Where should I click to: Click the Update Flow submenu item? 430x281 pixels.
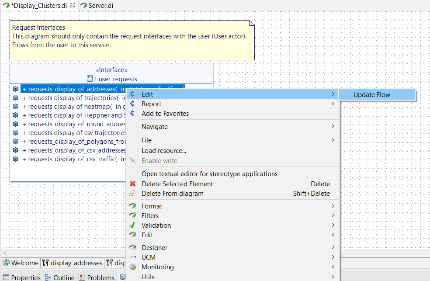(x=377, y=95)
